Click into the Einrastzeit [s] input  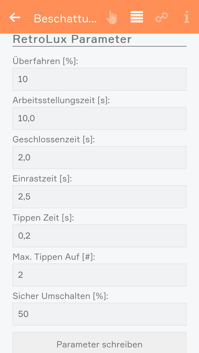pyautogui.click(x=99, y=197)
